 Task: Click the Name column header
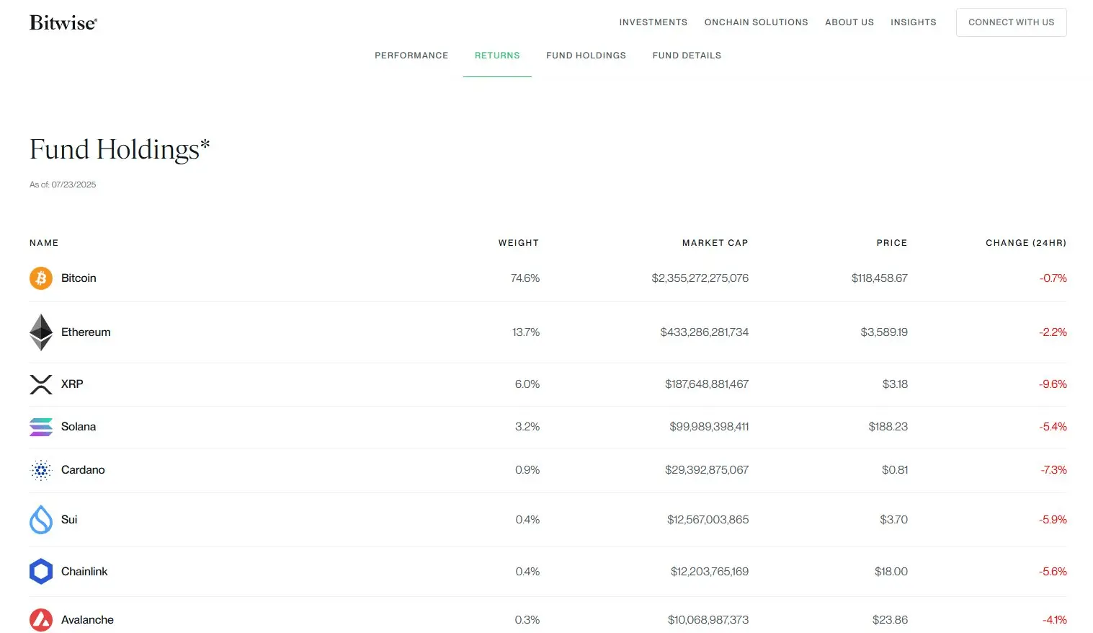(44, 243)
